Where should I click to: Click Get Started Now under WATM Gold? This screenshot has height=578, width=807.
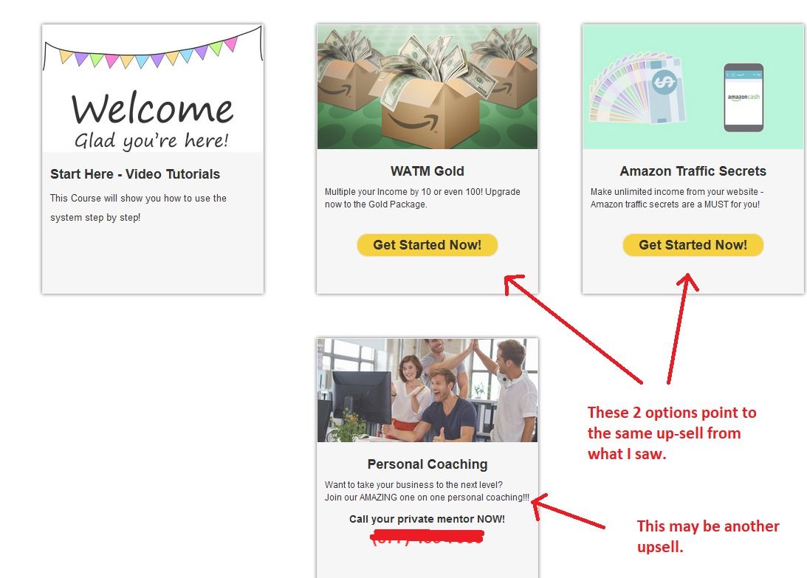pyautogui.click(x=427, y=245)
